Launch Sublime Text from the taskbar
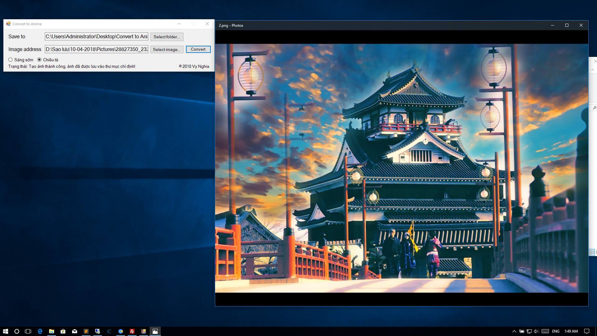The height and width of the screenshot is (336, 597). point(86,331)
